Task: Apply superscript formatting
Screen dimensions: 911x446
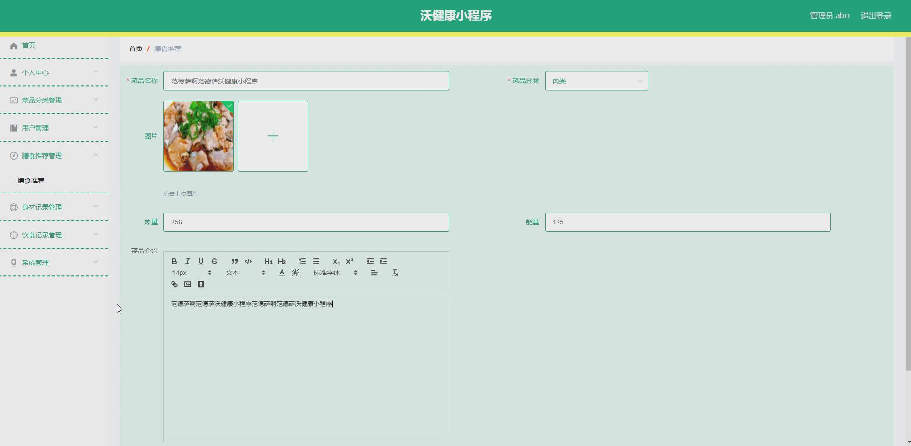Action: [x=349, y=261]
